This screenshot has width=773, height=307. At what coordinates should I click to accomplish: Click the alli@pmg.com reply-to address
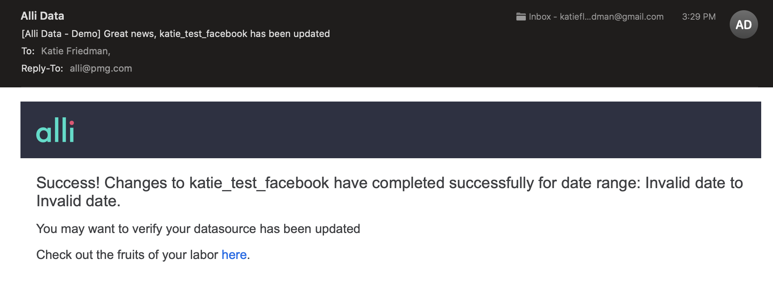tap(101, 68)
